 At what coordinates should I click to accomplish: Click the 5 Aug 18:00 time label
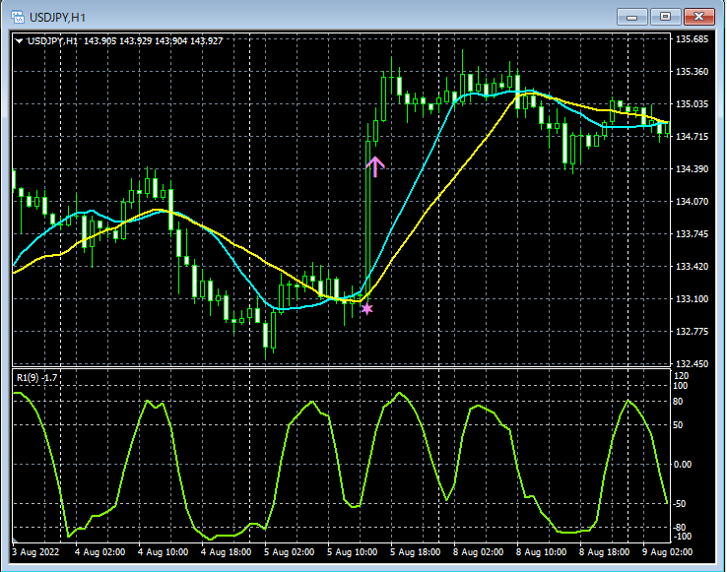point(415,552)
